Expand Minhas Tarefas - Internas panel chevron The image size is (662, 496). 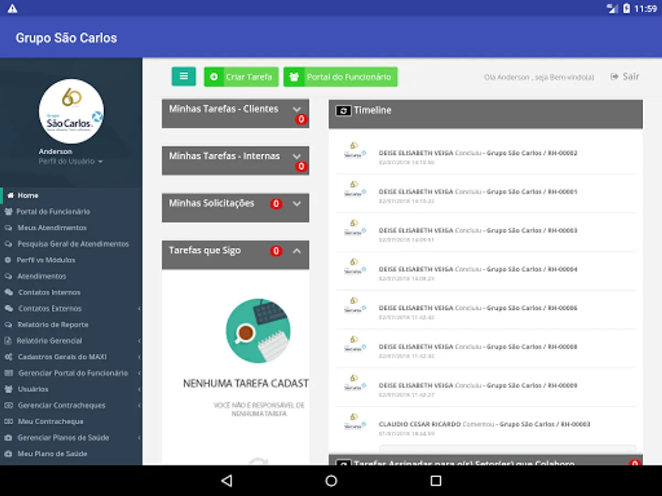[297, 156]
